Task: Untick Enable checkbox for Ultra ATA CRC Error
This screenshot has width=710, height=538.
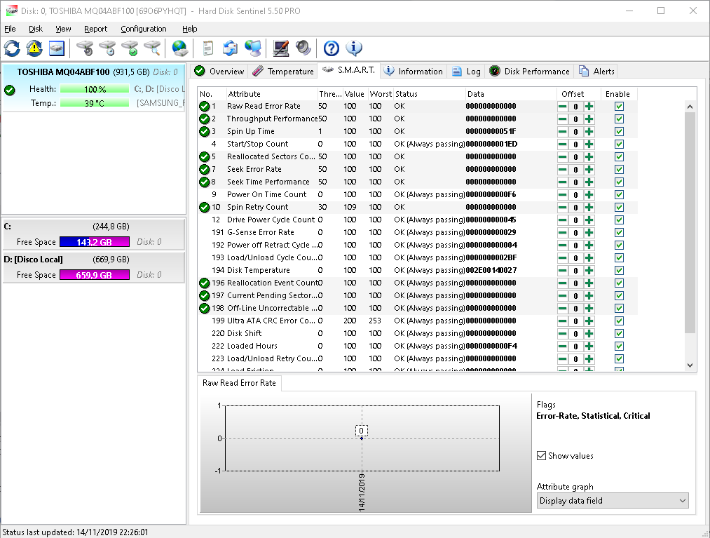Action: pyautogui.click(x=619, y=321)
